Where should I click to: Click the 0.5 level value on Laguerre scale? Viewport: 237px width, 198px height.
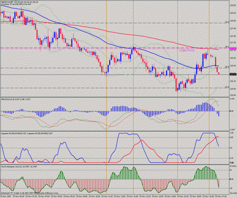click(x=231, y=148)
